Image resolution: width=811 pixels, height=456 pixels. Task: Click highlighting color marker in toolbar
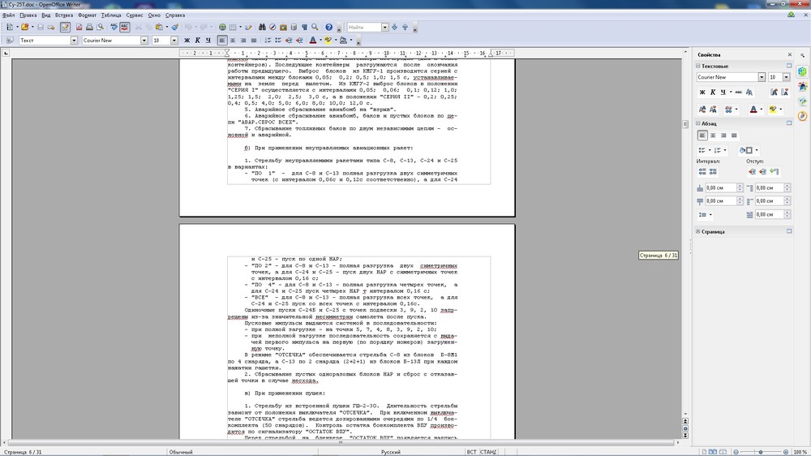pyautogui.click(x=328, y=41)
